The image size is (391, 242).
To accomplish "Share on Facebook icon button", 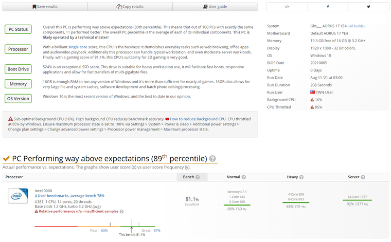I will (x=328, y=7).
